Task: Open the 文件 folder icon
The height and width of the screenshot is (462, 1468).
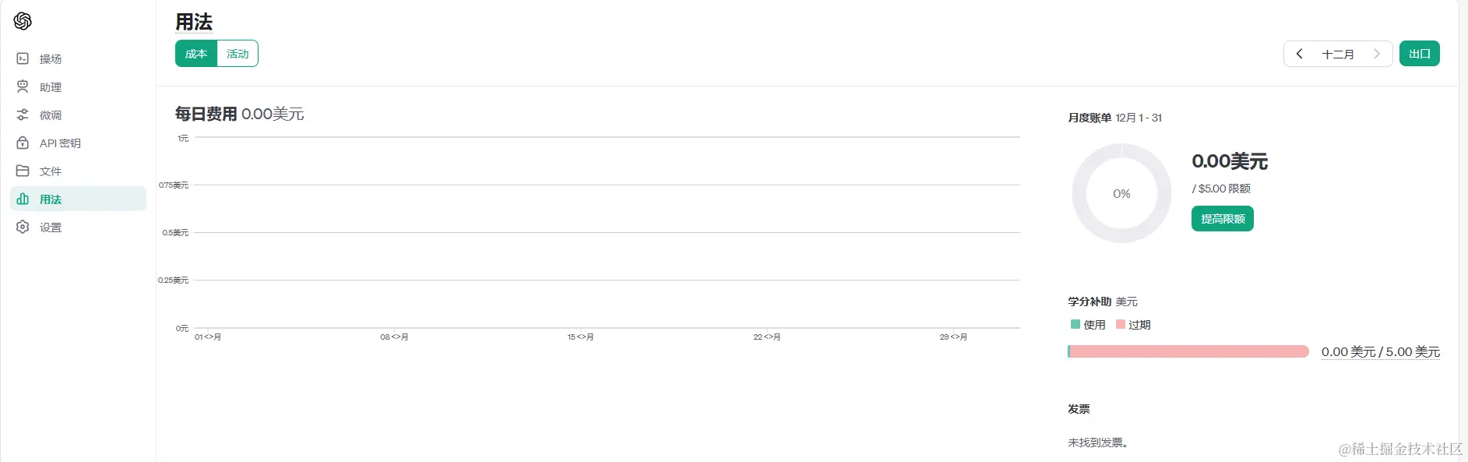Action: click(23, 171)
